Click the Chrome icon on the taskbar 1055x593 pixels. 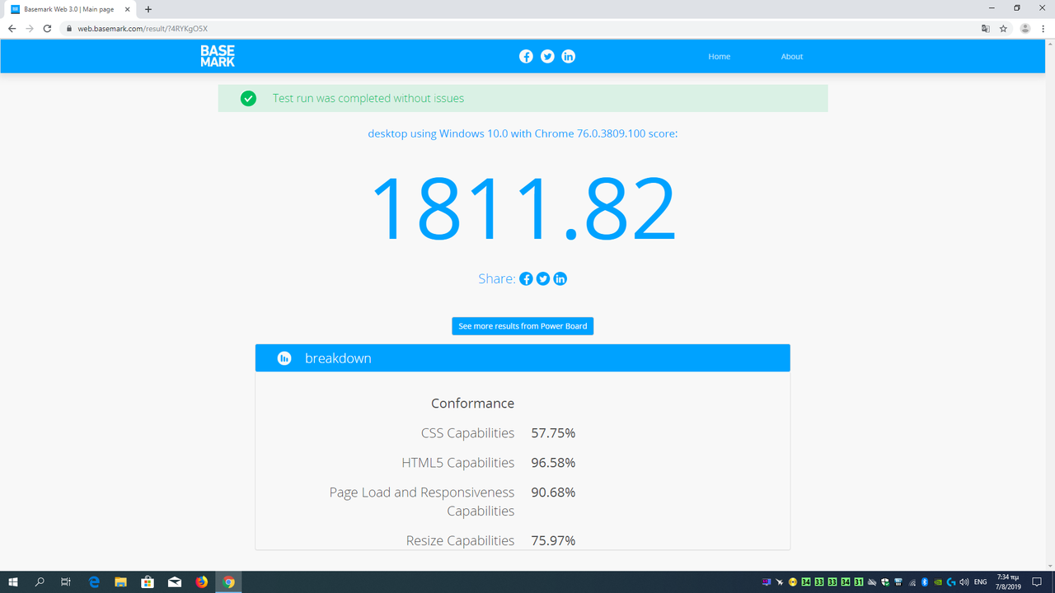(229, 582)
